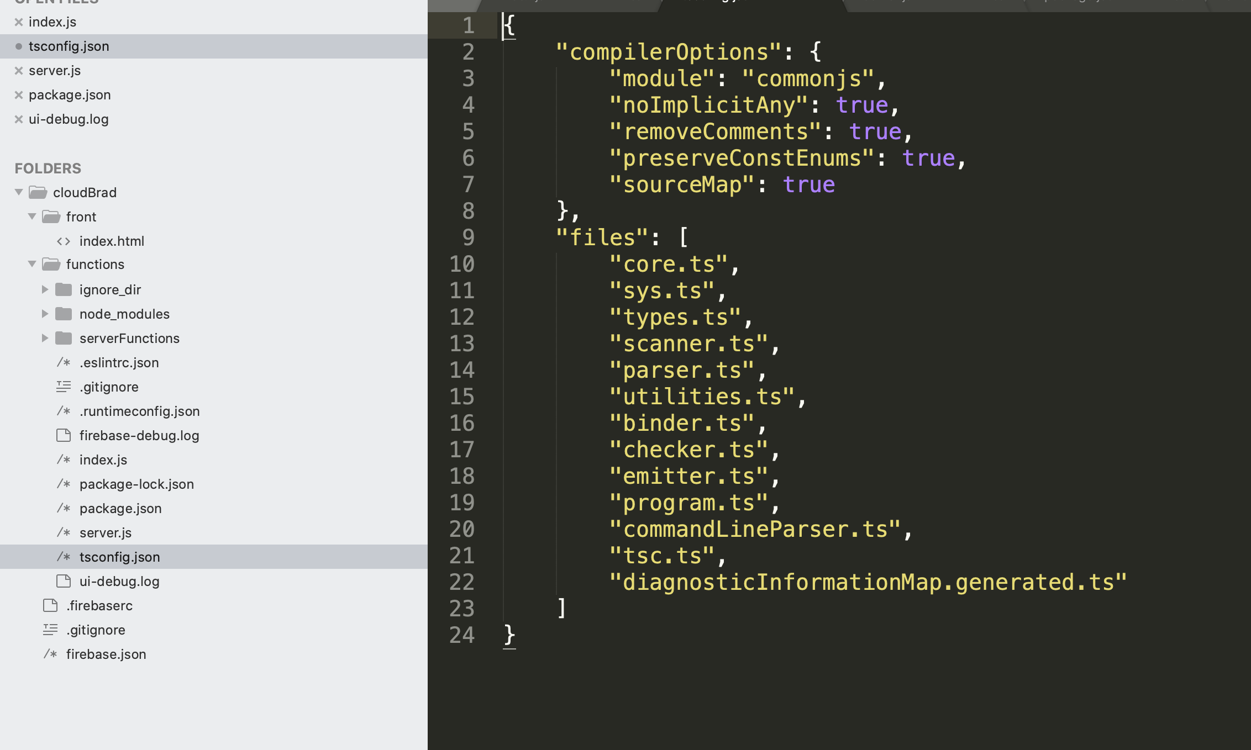Close server.js in open files list
The width and height of the screenshot is (1251, 750).
(19, 71)
